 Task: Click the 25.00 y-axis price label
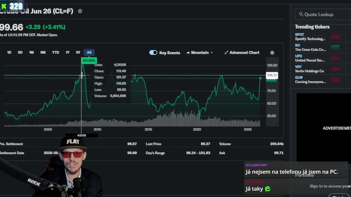(271, 116)
